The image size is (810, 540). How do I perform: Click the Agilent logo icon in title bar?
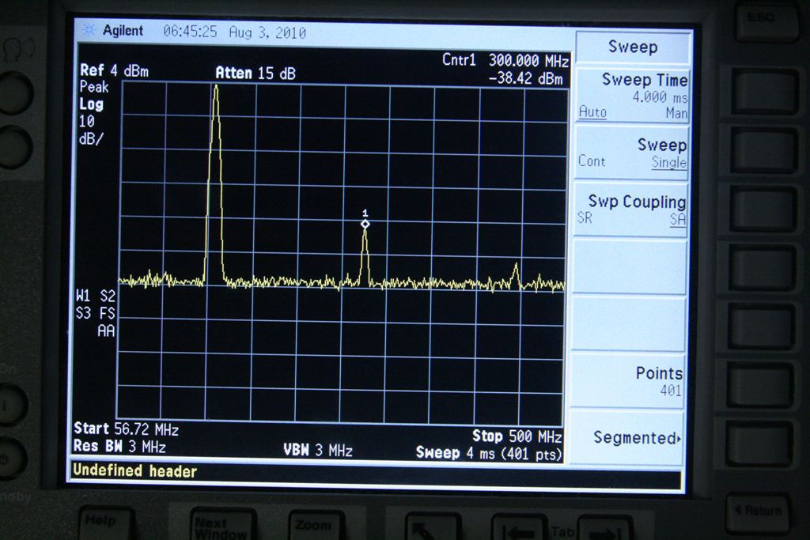(x=88, y=31)
